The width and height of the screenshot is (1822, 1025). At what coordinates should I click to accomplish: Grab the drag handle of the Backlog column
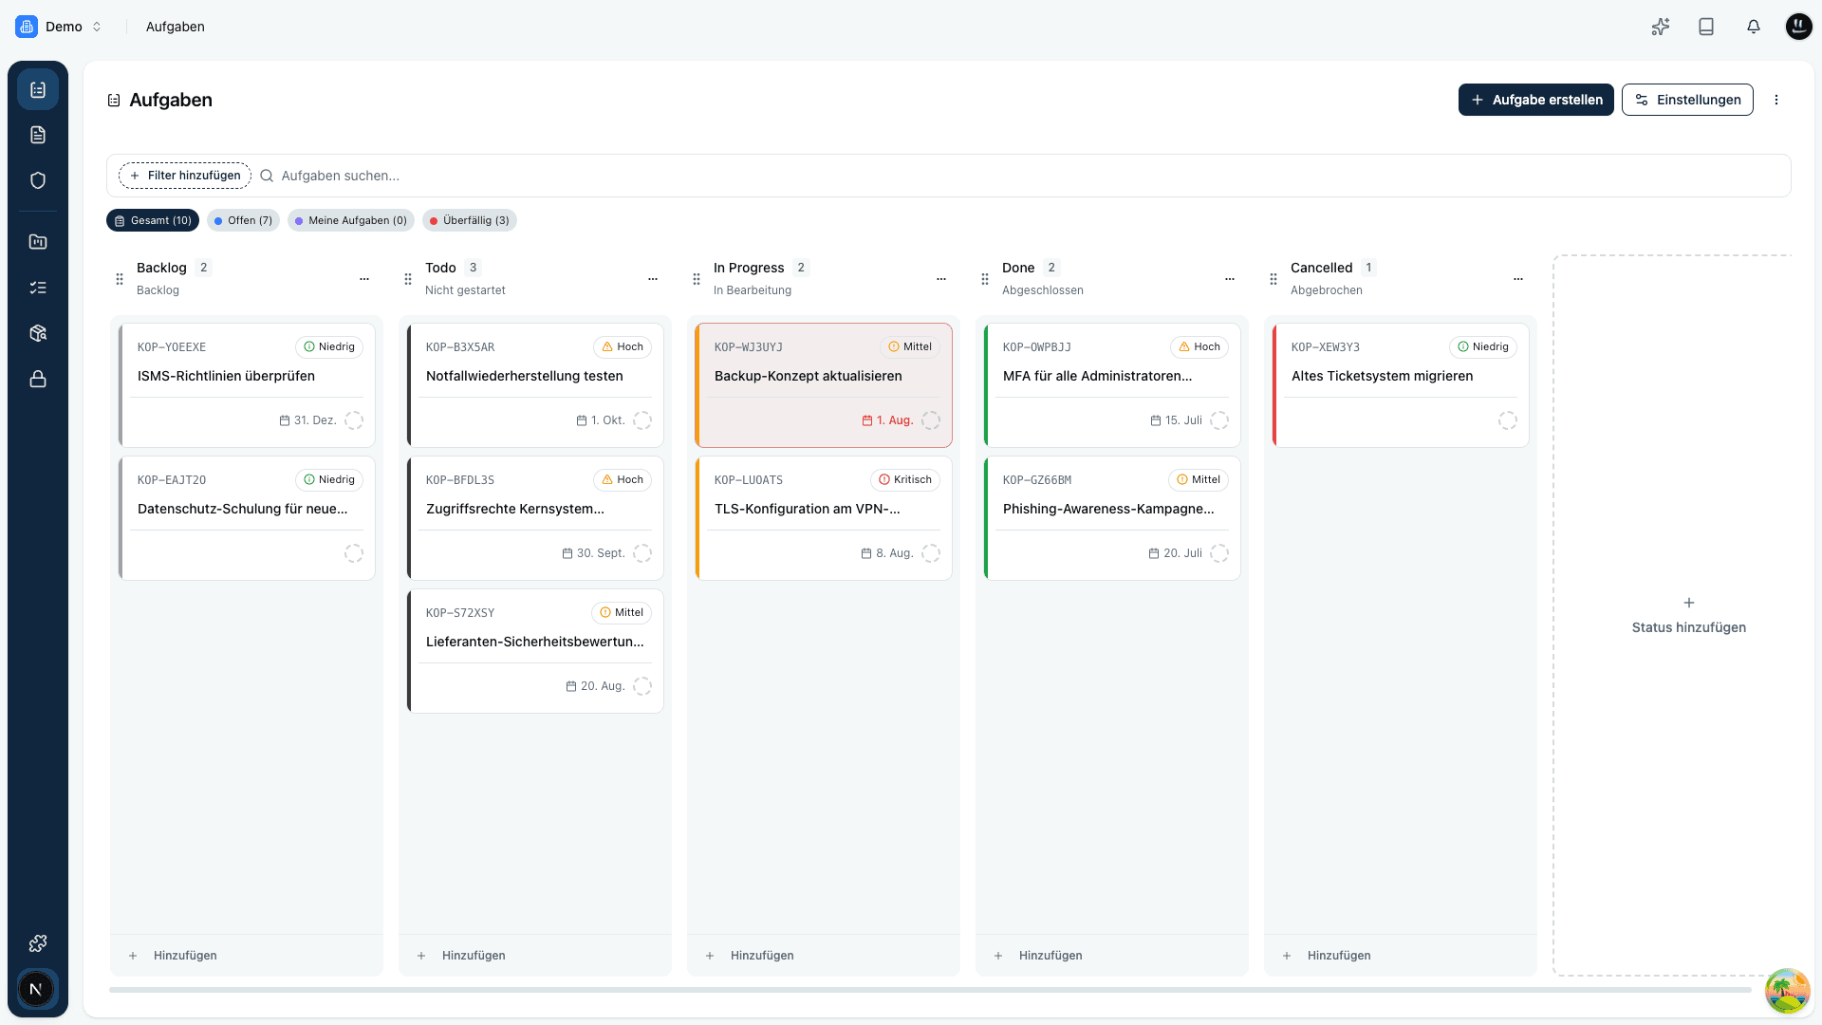tap(120, 279)
